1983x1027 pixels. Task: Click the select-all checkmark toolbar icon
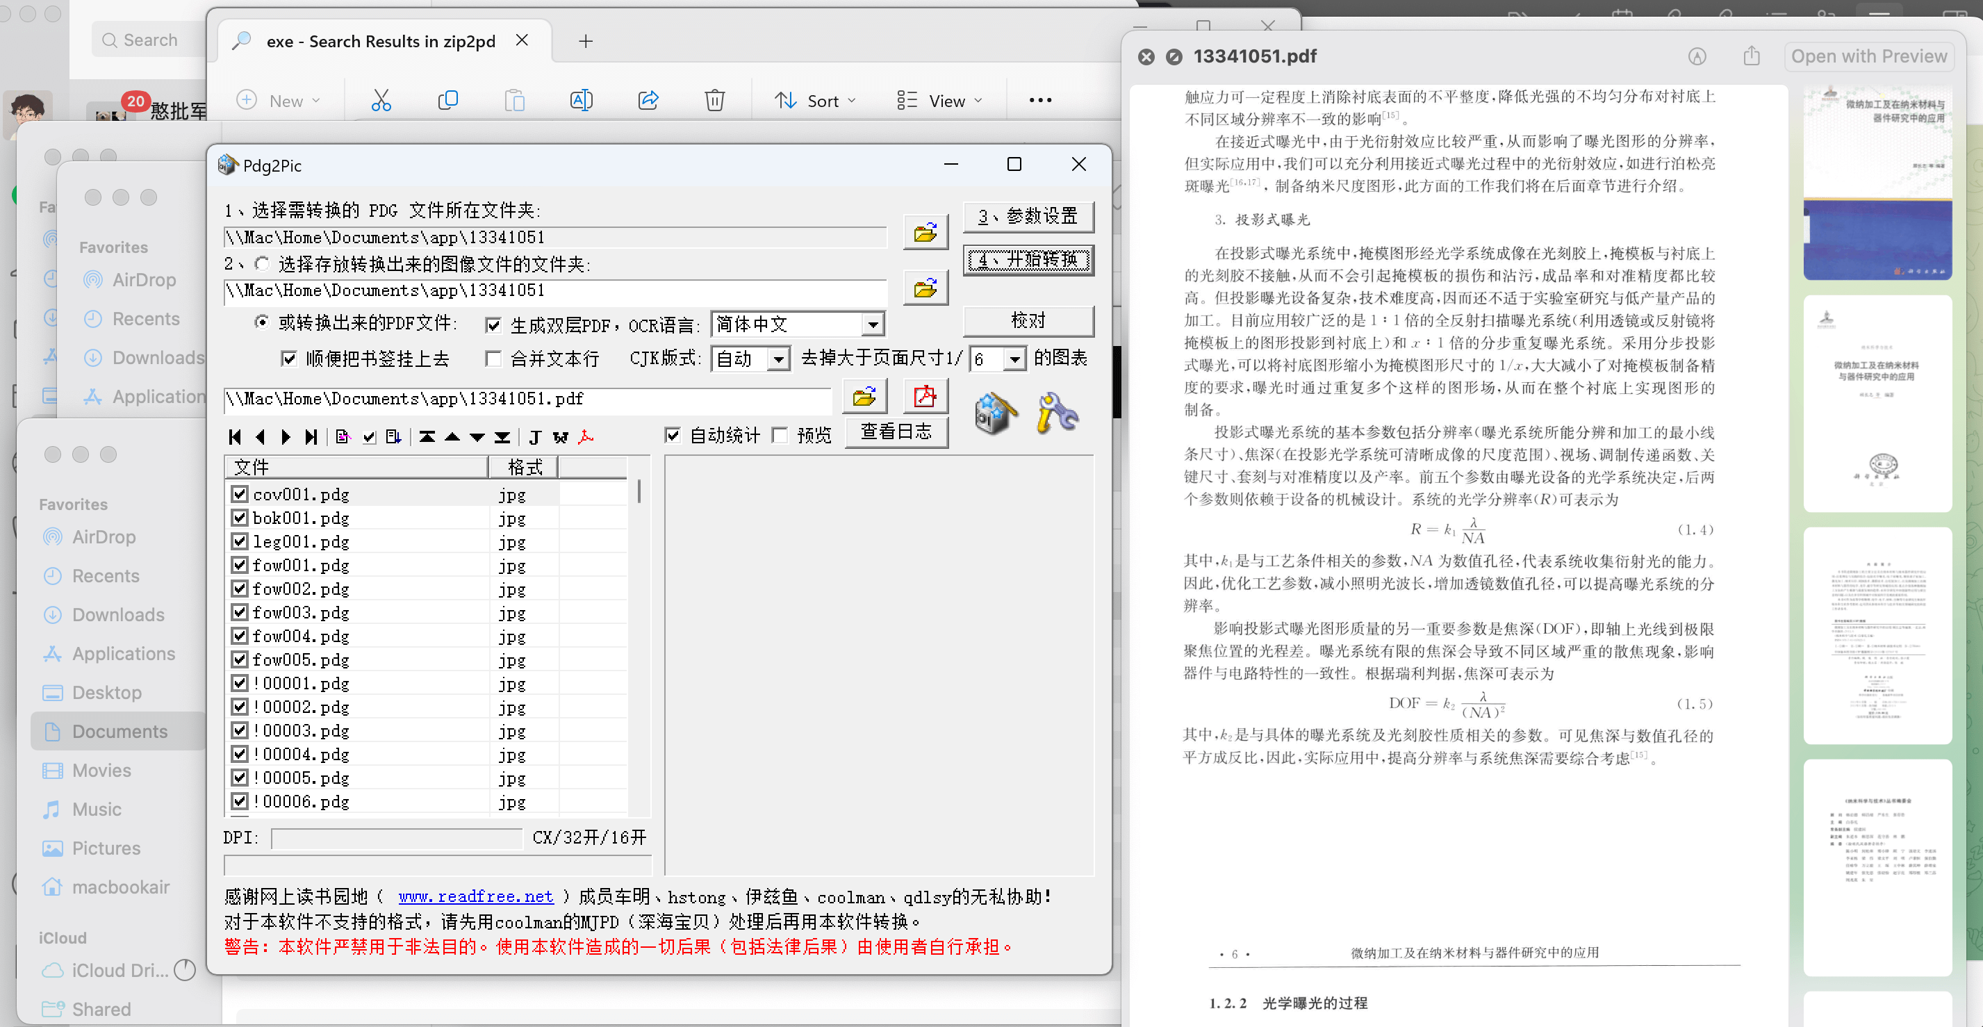click(x=369, y=436)
